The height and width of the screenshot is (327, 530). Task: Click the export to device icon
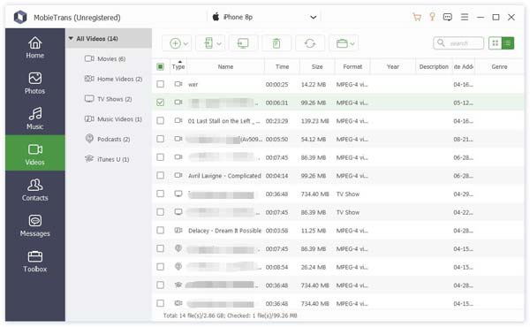pos(208,43)
